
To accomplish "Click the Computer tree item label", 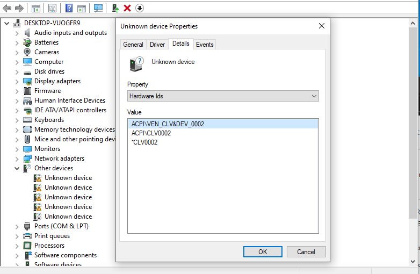I will [x=49, y=62].
